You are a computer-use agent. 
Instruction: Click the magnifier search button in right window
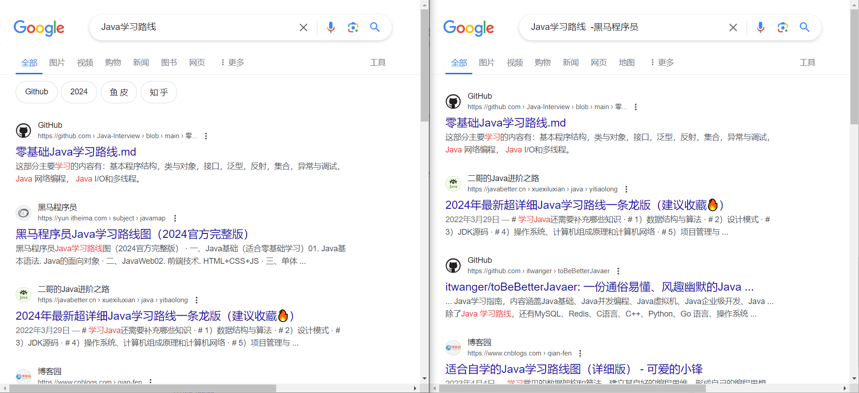click(x=805, y=27)
